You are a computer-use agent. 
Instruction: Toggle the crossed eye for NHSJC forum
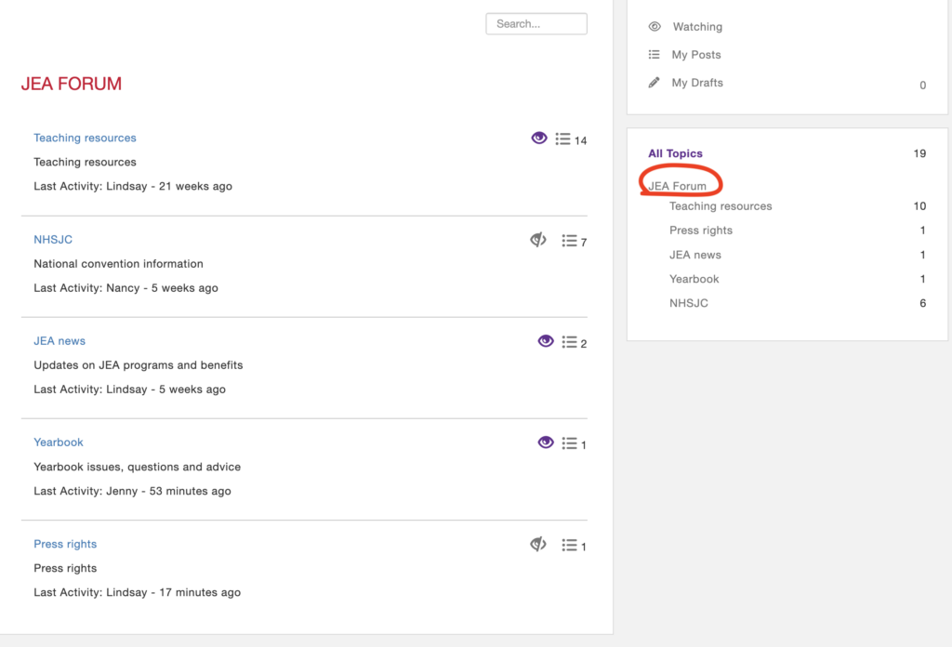(538, 240)
